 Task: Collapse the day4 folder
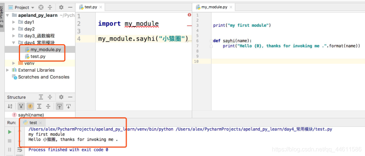(14, 43)
